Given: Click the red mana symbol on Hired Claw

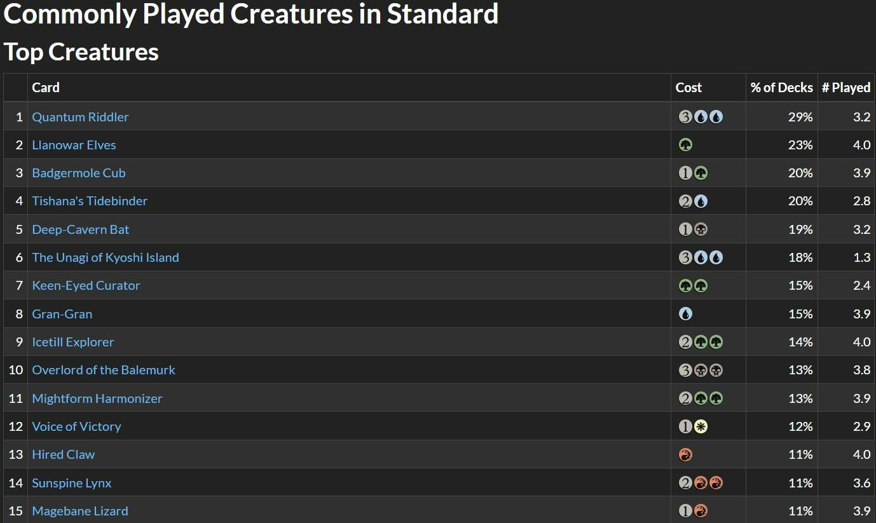Looking at the screenshot, I should (x=685, y=454).
